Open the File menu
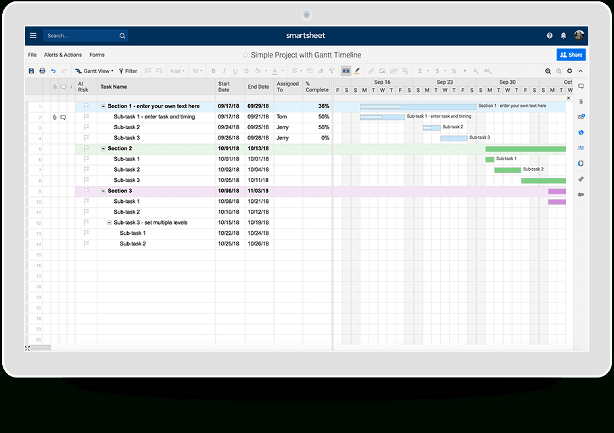This screenshot has width=614, height=433. pyautogui.click(x=32, y=55)
